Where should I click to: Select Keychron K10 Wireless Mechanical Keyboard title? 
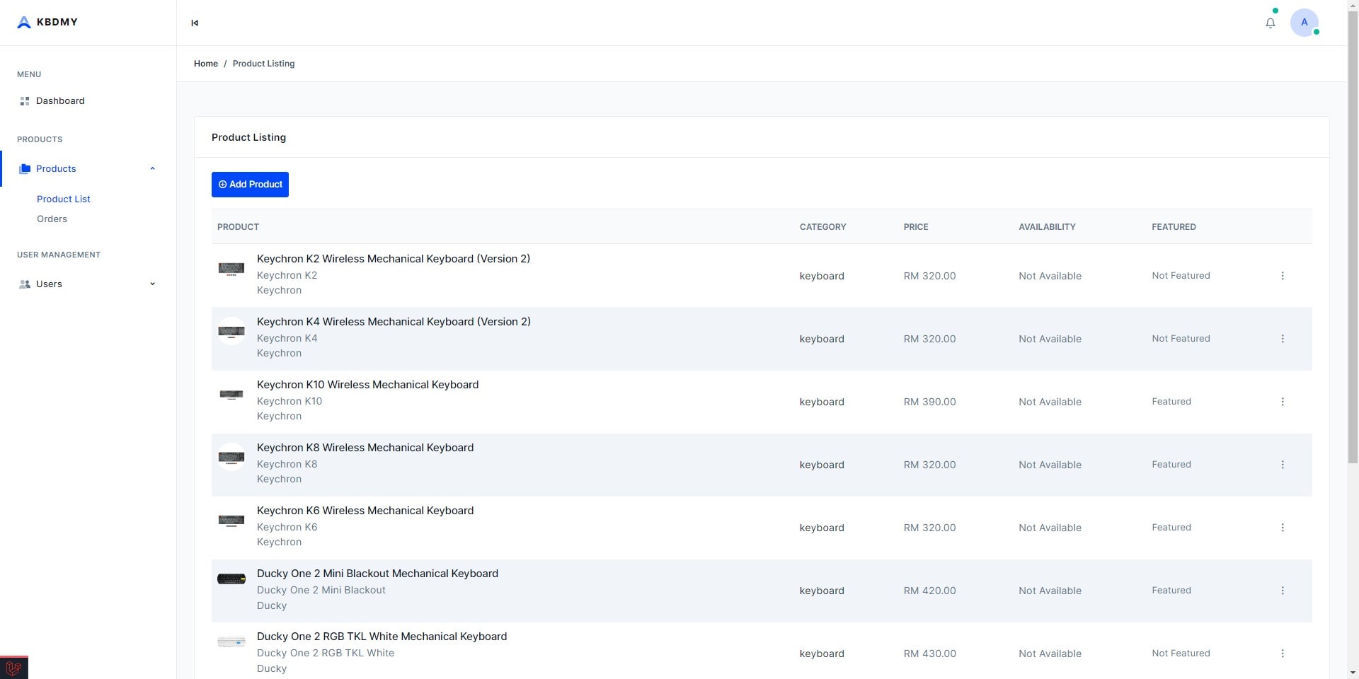367,385
